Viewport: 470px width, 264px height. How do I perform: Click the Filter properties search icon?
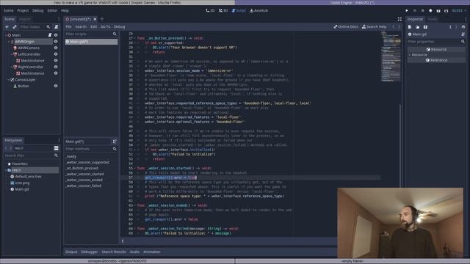pyautogui.click(x=463, y=42)
